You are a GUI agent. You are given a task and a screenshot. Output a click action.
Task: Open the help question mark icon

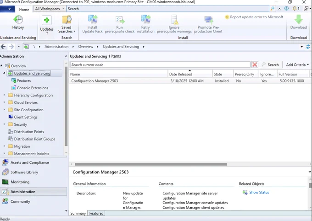(286, 9)
